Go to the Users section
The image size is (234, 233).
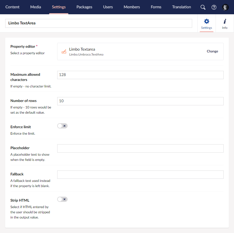pos(108,7)
